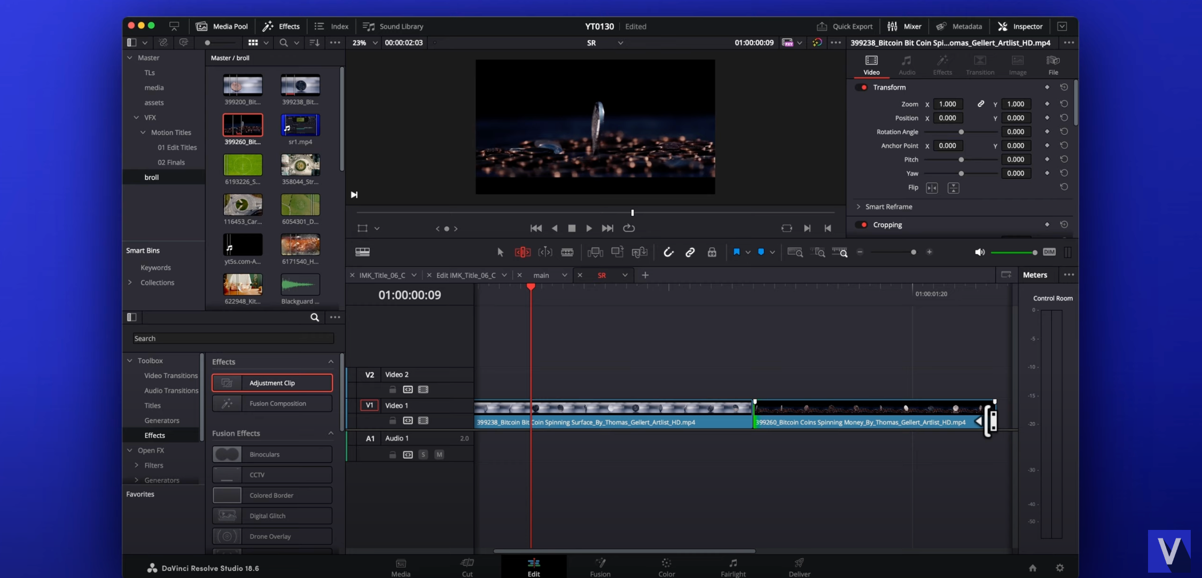Viewport: 1202px width, 578px height.
Task: Click the Full Extent Zoom icon
Action: 795,252
